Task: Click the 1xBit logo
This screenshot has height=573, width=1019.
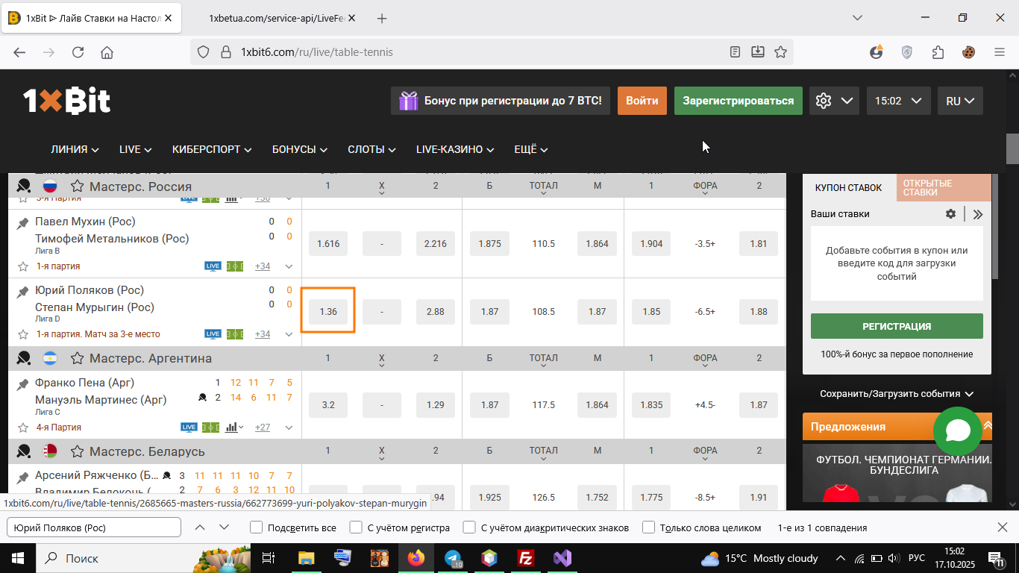Action: coord(66,101)
